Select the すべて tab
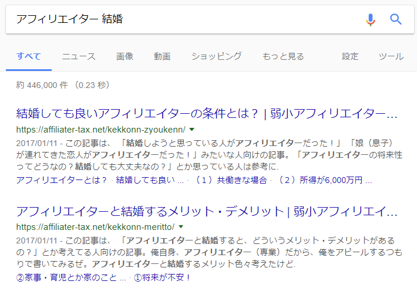The image size is (417, 288). coord(29,56)
